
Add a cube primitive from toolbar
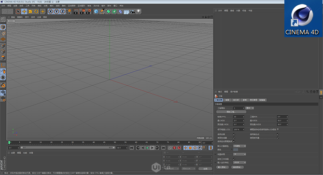coord(96,12)
